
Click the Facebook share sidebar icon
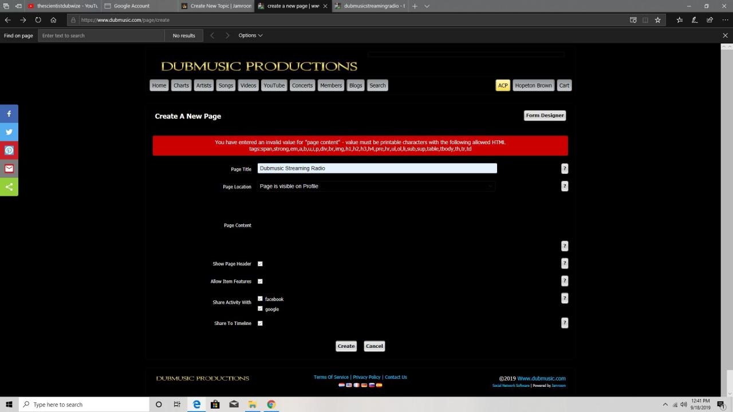(x=9, y=114)
